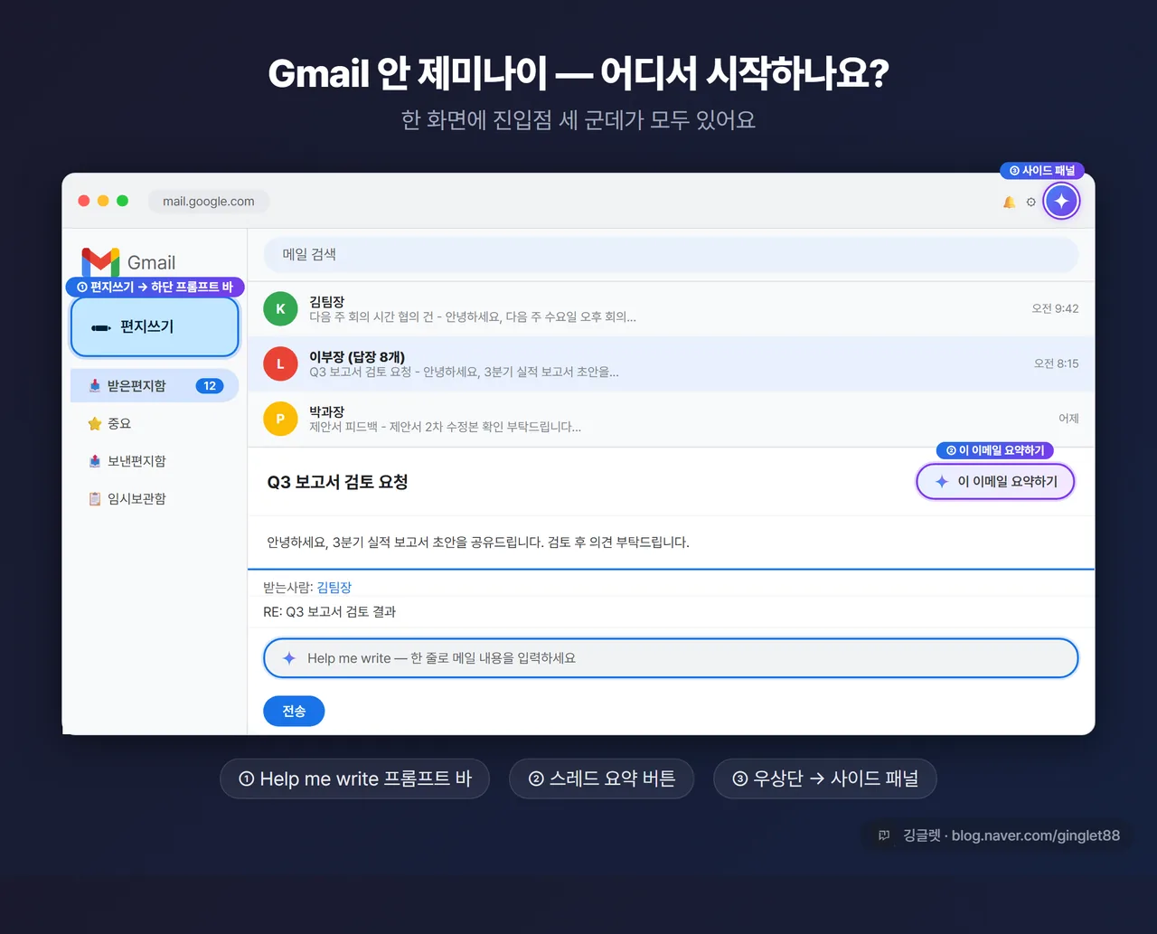Click the ① Help me write 프롬프트 바 pill
The image size is (1157, 934).
(354, 778)
